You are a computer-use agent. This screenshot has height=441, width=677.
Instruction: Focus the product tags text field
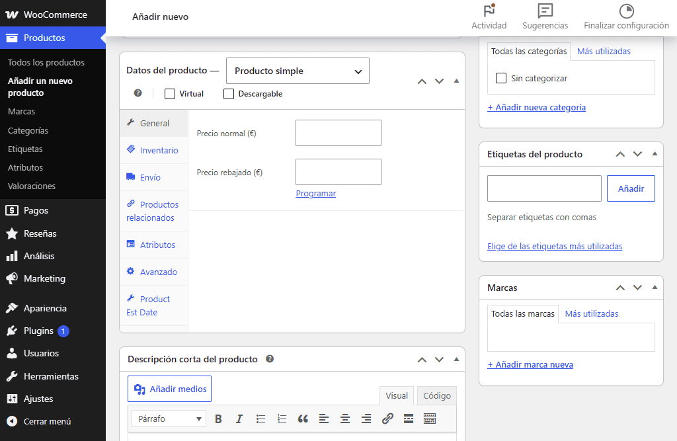pos(544,188)
